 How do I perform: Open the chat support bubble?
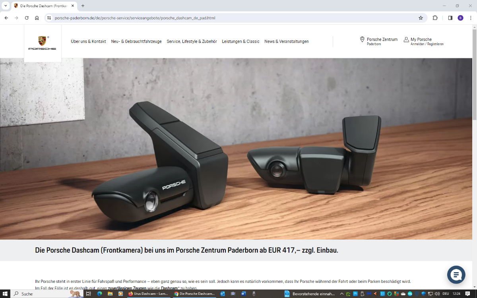pos(456,275)
